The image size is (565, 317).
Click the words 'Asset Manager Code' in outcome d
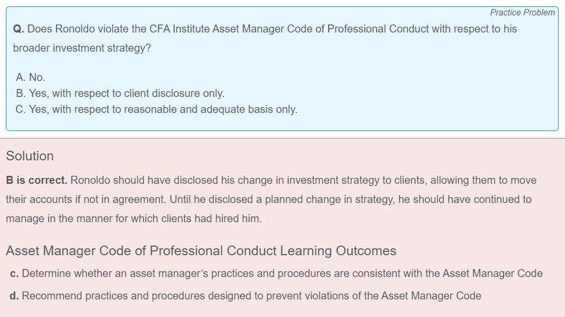pos(431,296)
